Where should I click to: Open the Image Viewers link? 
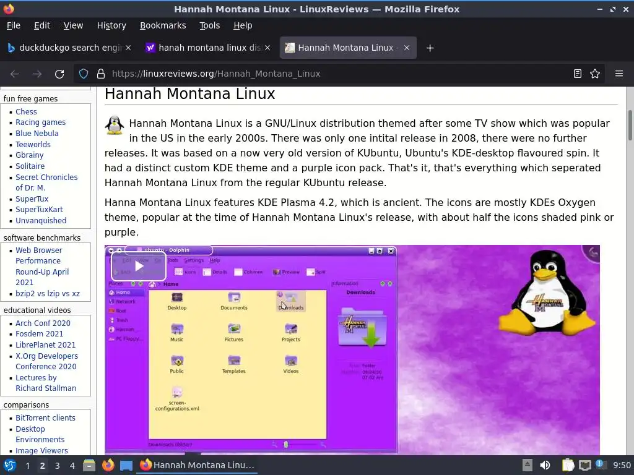point(41,451)
